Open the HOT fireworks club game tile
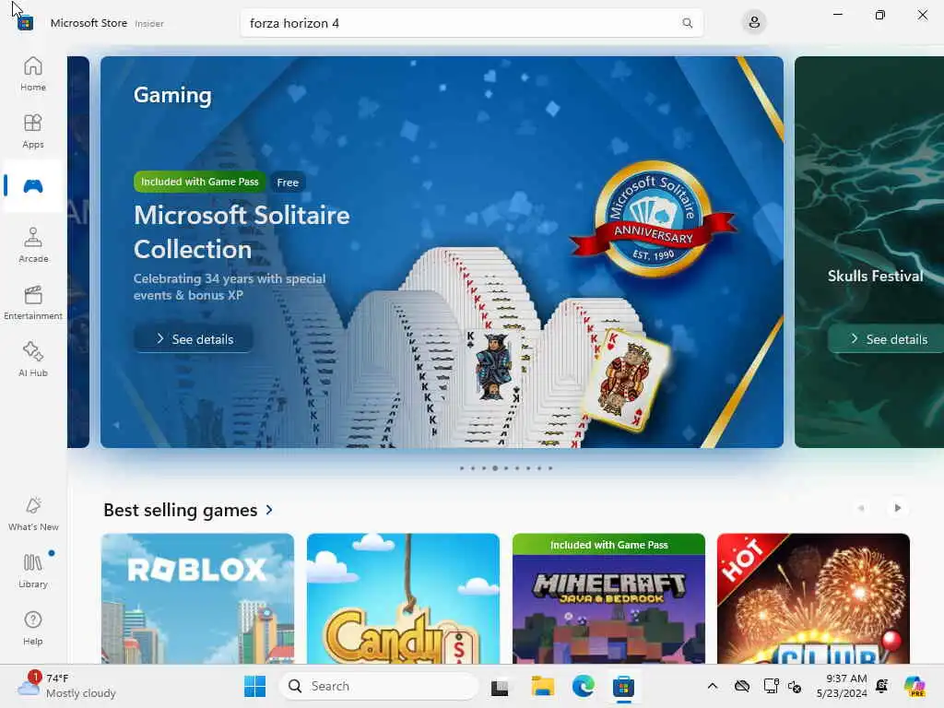The width and height of the screenshot is (944, 708). pyautogui.click(x=813, y=598)
